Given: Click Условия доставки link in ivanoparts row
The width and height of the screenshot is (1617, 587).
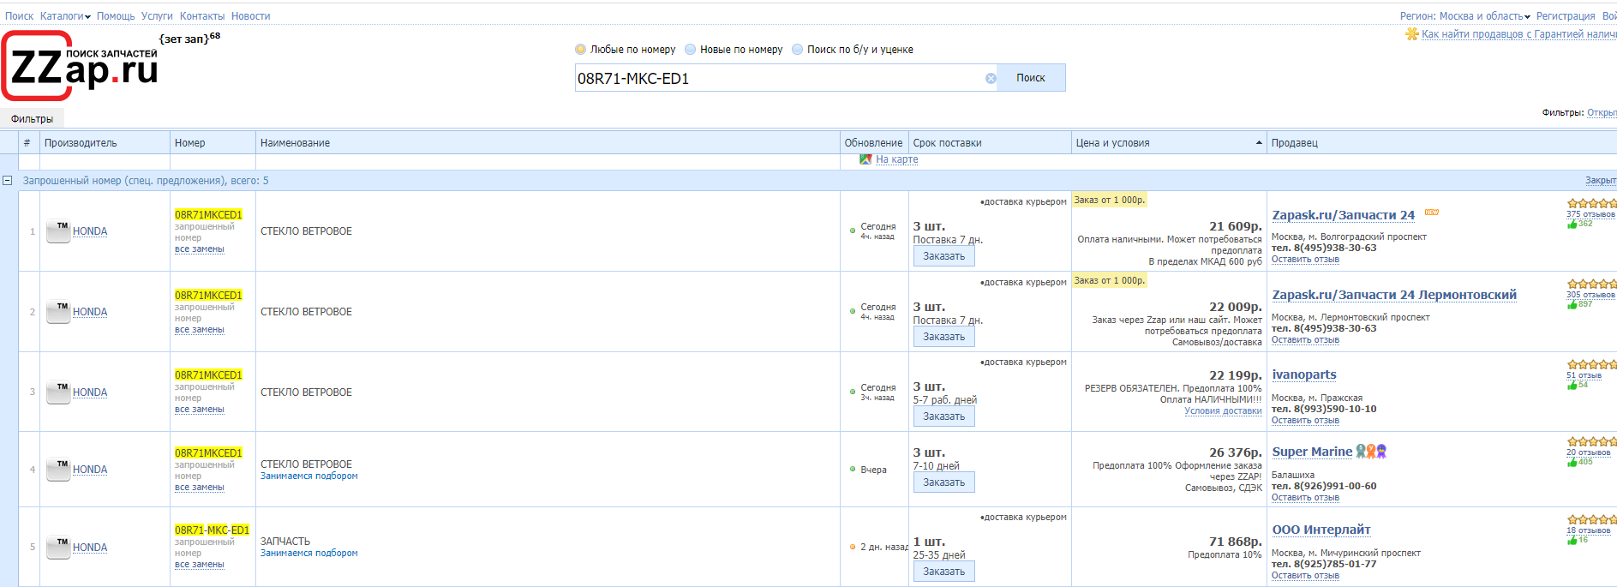Looking at the screenshot, I should 1223,410.
